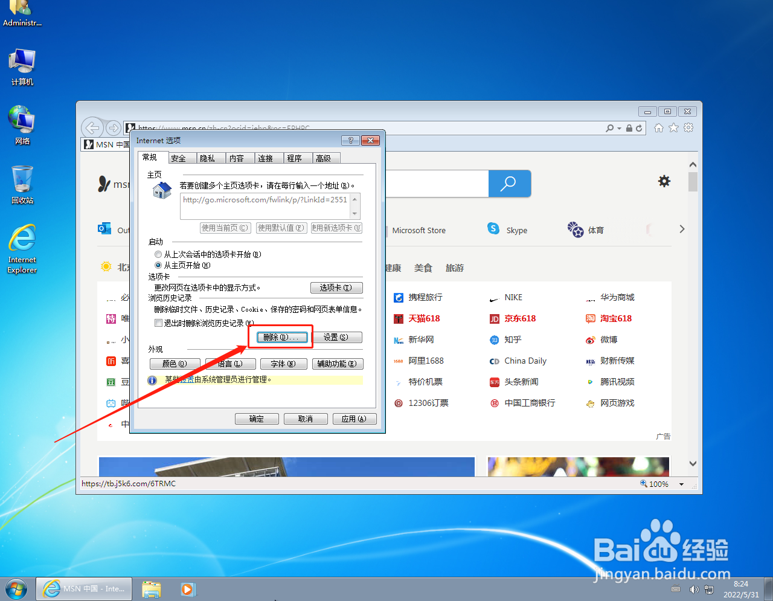The width and height of the screenshot is (773, 601).
Task: Click the 选项卡 settings button
Action: coord(336,288)
